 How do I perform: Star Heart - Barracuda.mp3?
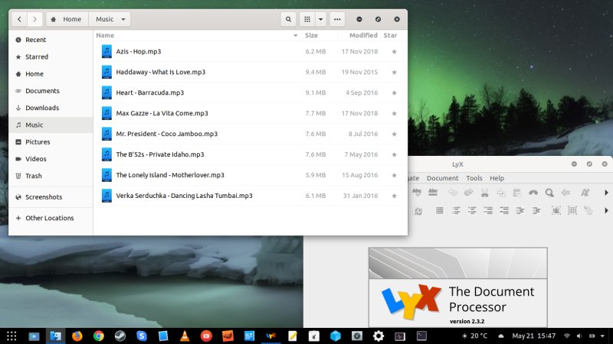[x=394, y=92]
